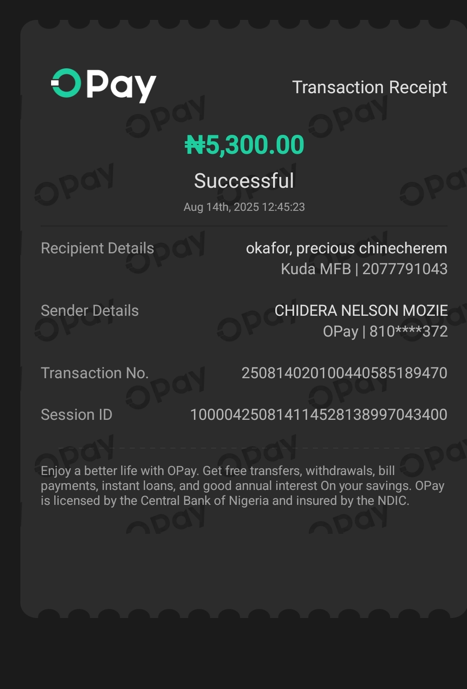Click the green OPay circle logo icon
Image resolution: width=467 pixels, height=689 pixels.
coord(66,83)
